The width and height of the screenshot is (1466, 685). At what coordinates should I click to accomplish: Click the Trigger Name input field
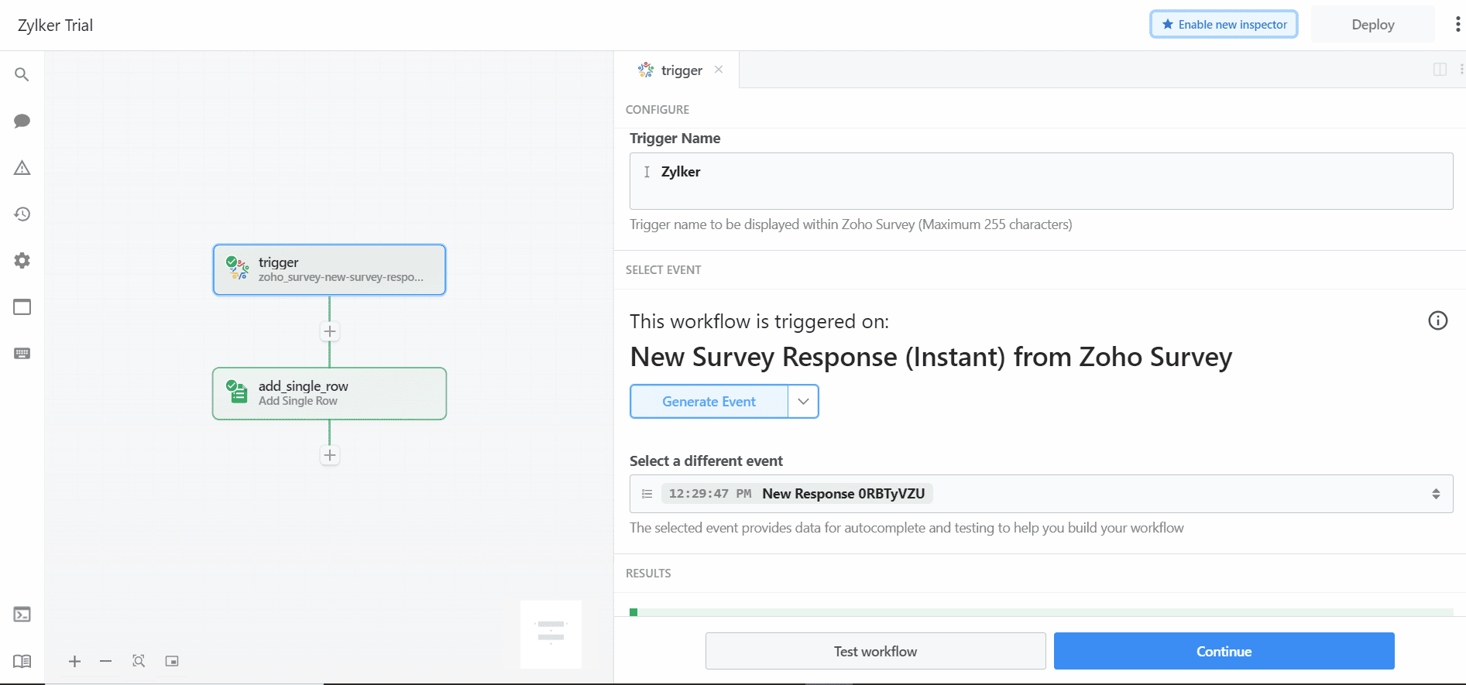tap(1041, 180)
